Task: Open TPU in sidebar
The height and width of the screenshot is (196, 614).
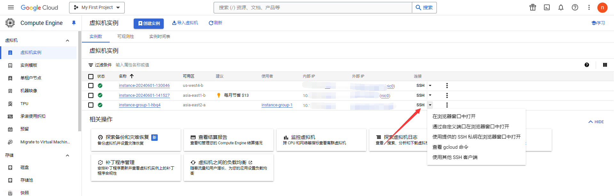Action: 38,103
